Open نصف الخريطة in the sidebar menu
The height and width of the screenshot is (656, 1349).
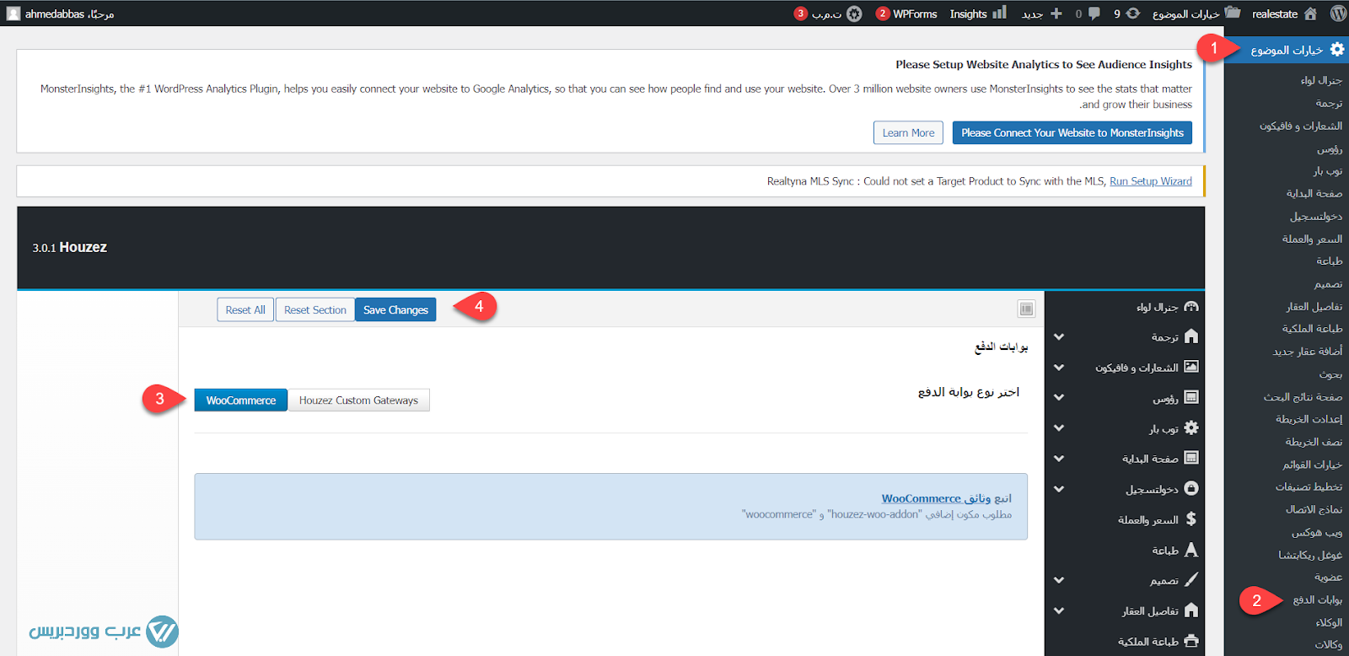tap(1314, 442)
